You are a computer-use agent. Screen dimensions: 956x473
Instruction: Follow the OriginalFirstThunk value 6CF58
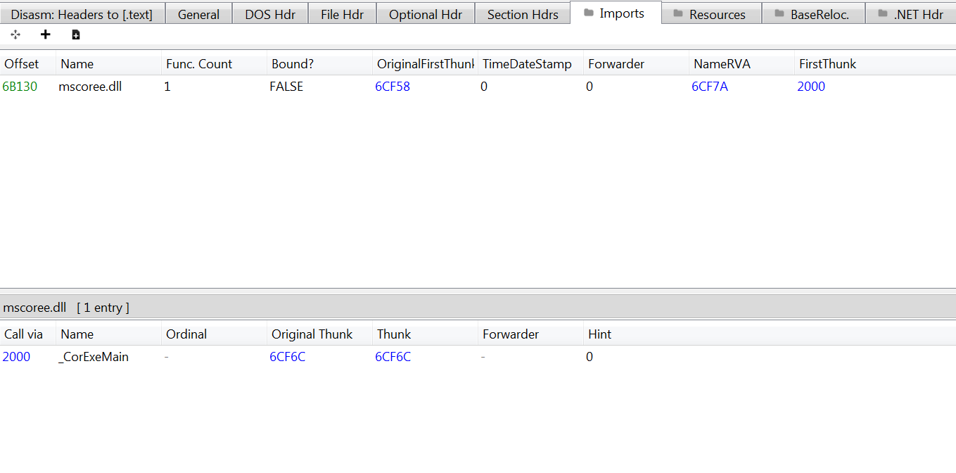(x=393, y=87)
